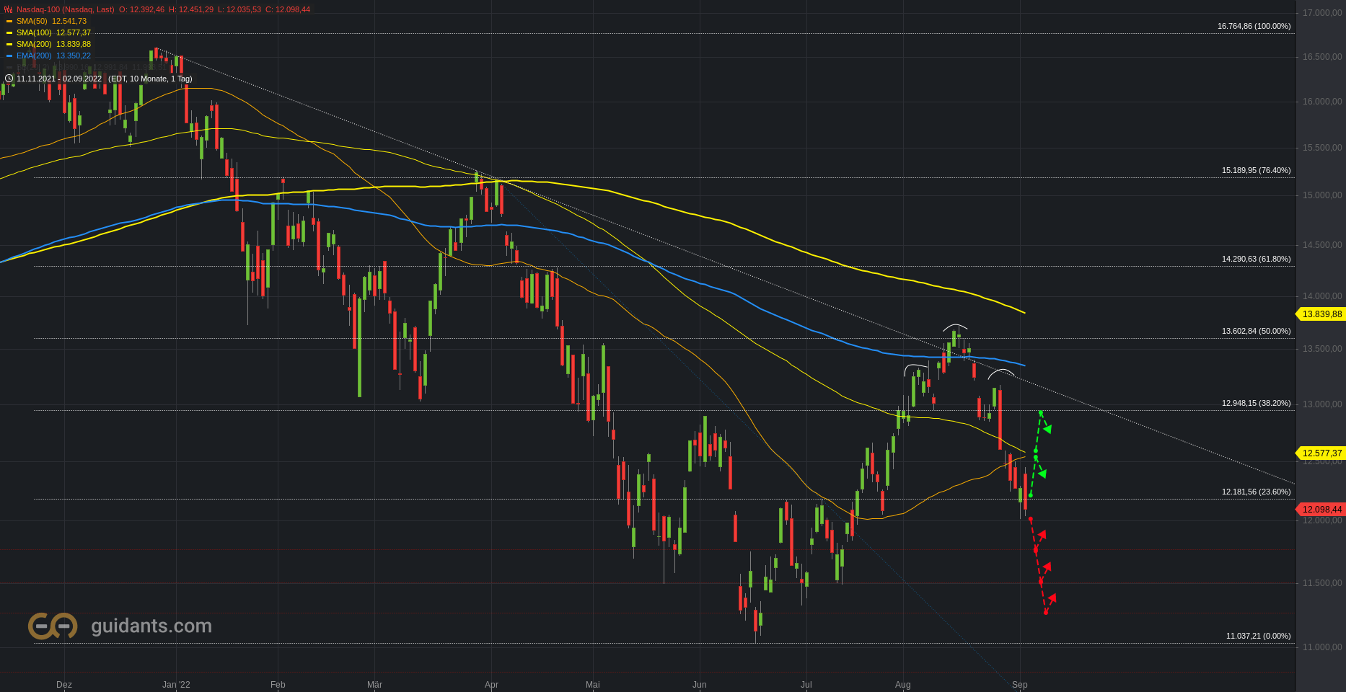Image resolution: width=1346 pixels, height=692 pixels.
Task: Click the opening value O: 12.392,46
Action: point(141,9)
